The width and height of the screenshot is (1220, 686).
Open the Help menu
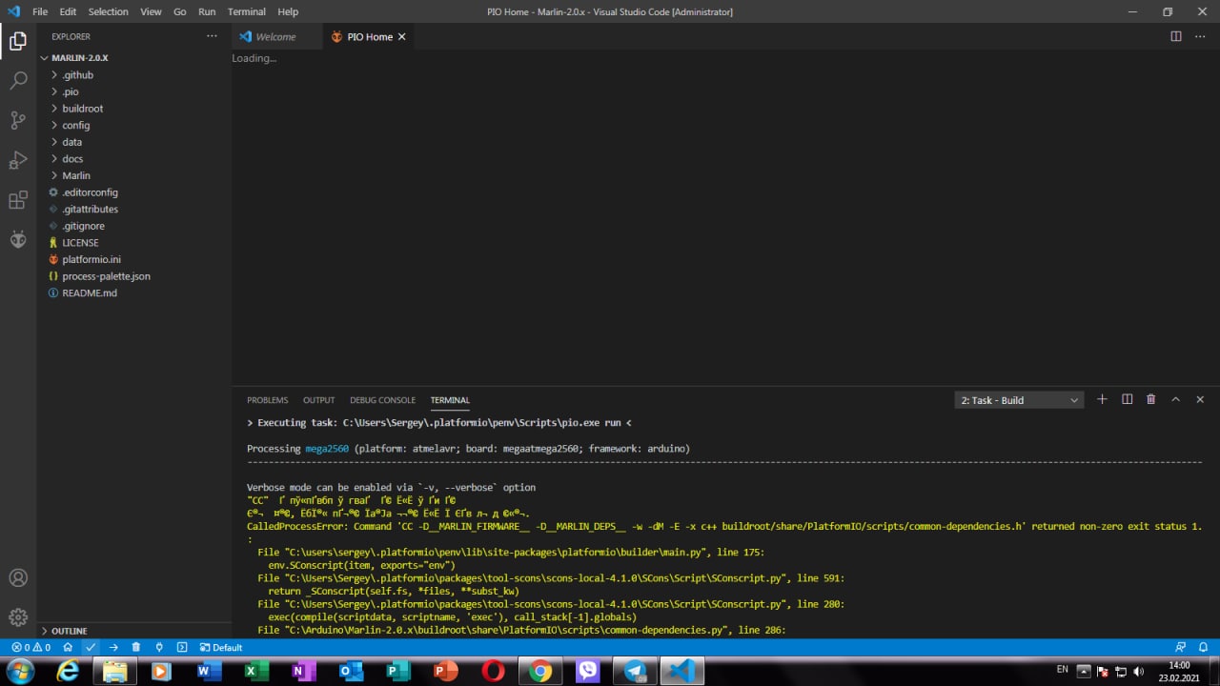(x=288, y=11)
